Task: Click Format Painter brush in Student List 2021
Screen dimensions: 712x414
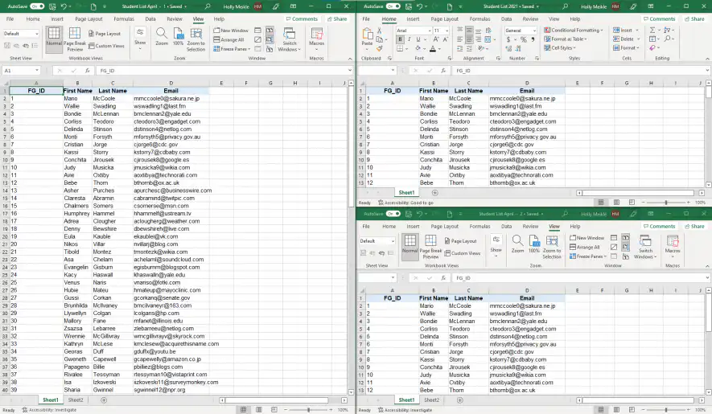Action: pyautogui.click(x=379, y=48)
